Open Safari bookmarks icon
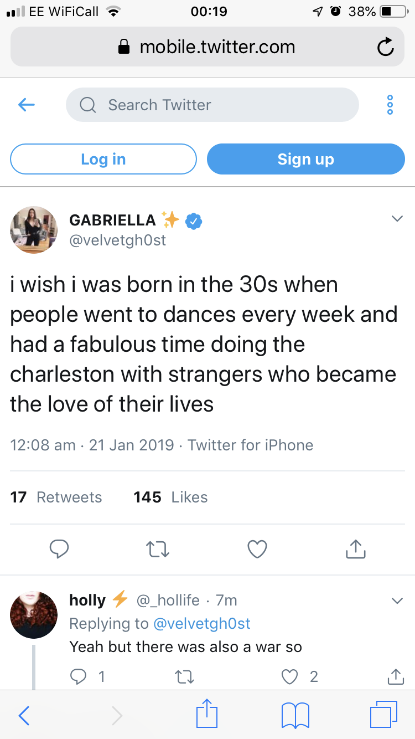This screenshot has width=415, height=739. pyautogui.click(x=295, y=715)
